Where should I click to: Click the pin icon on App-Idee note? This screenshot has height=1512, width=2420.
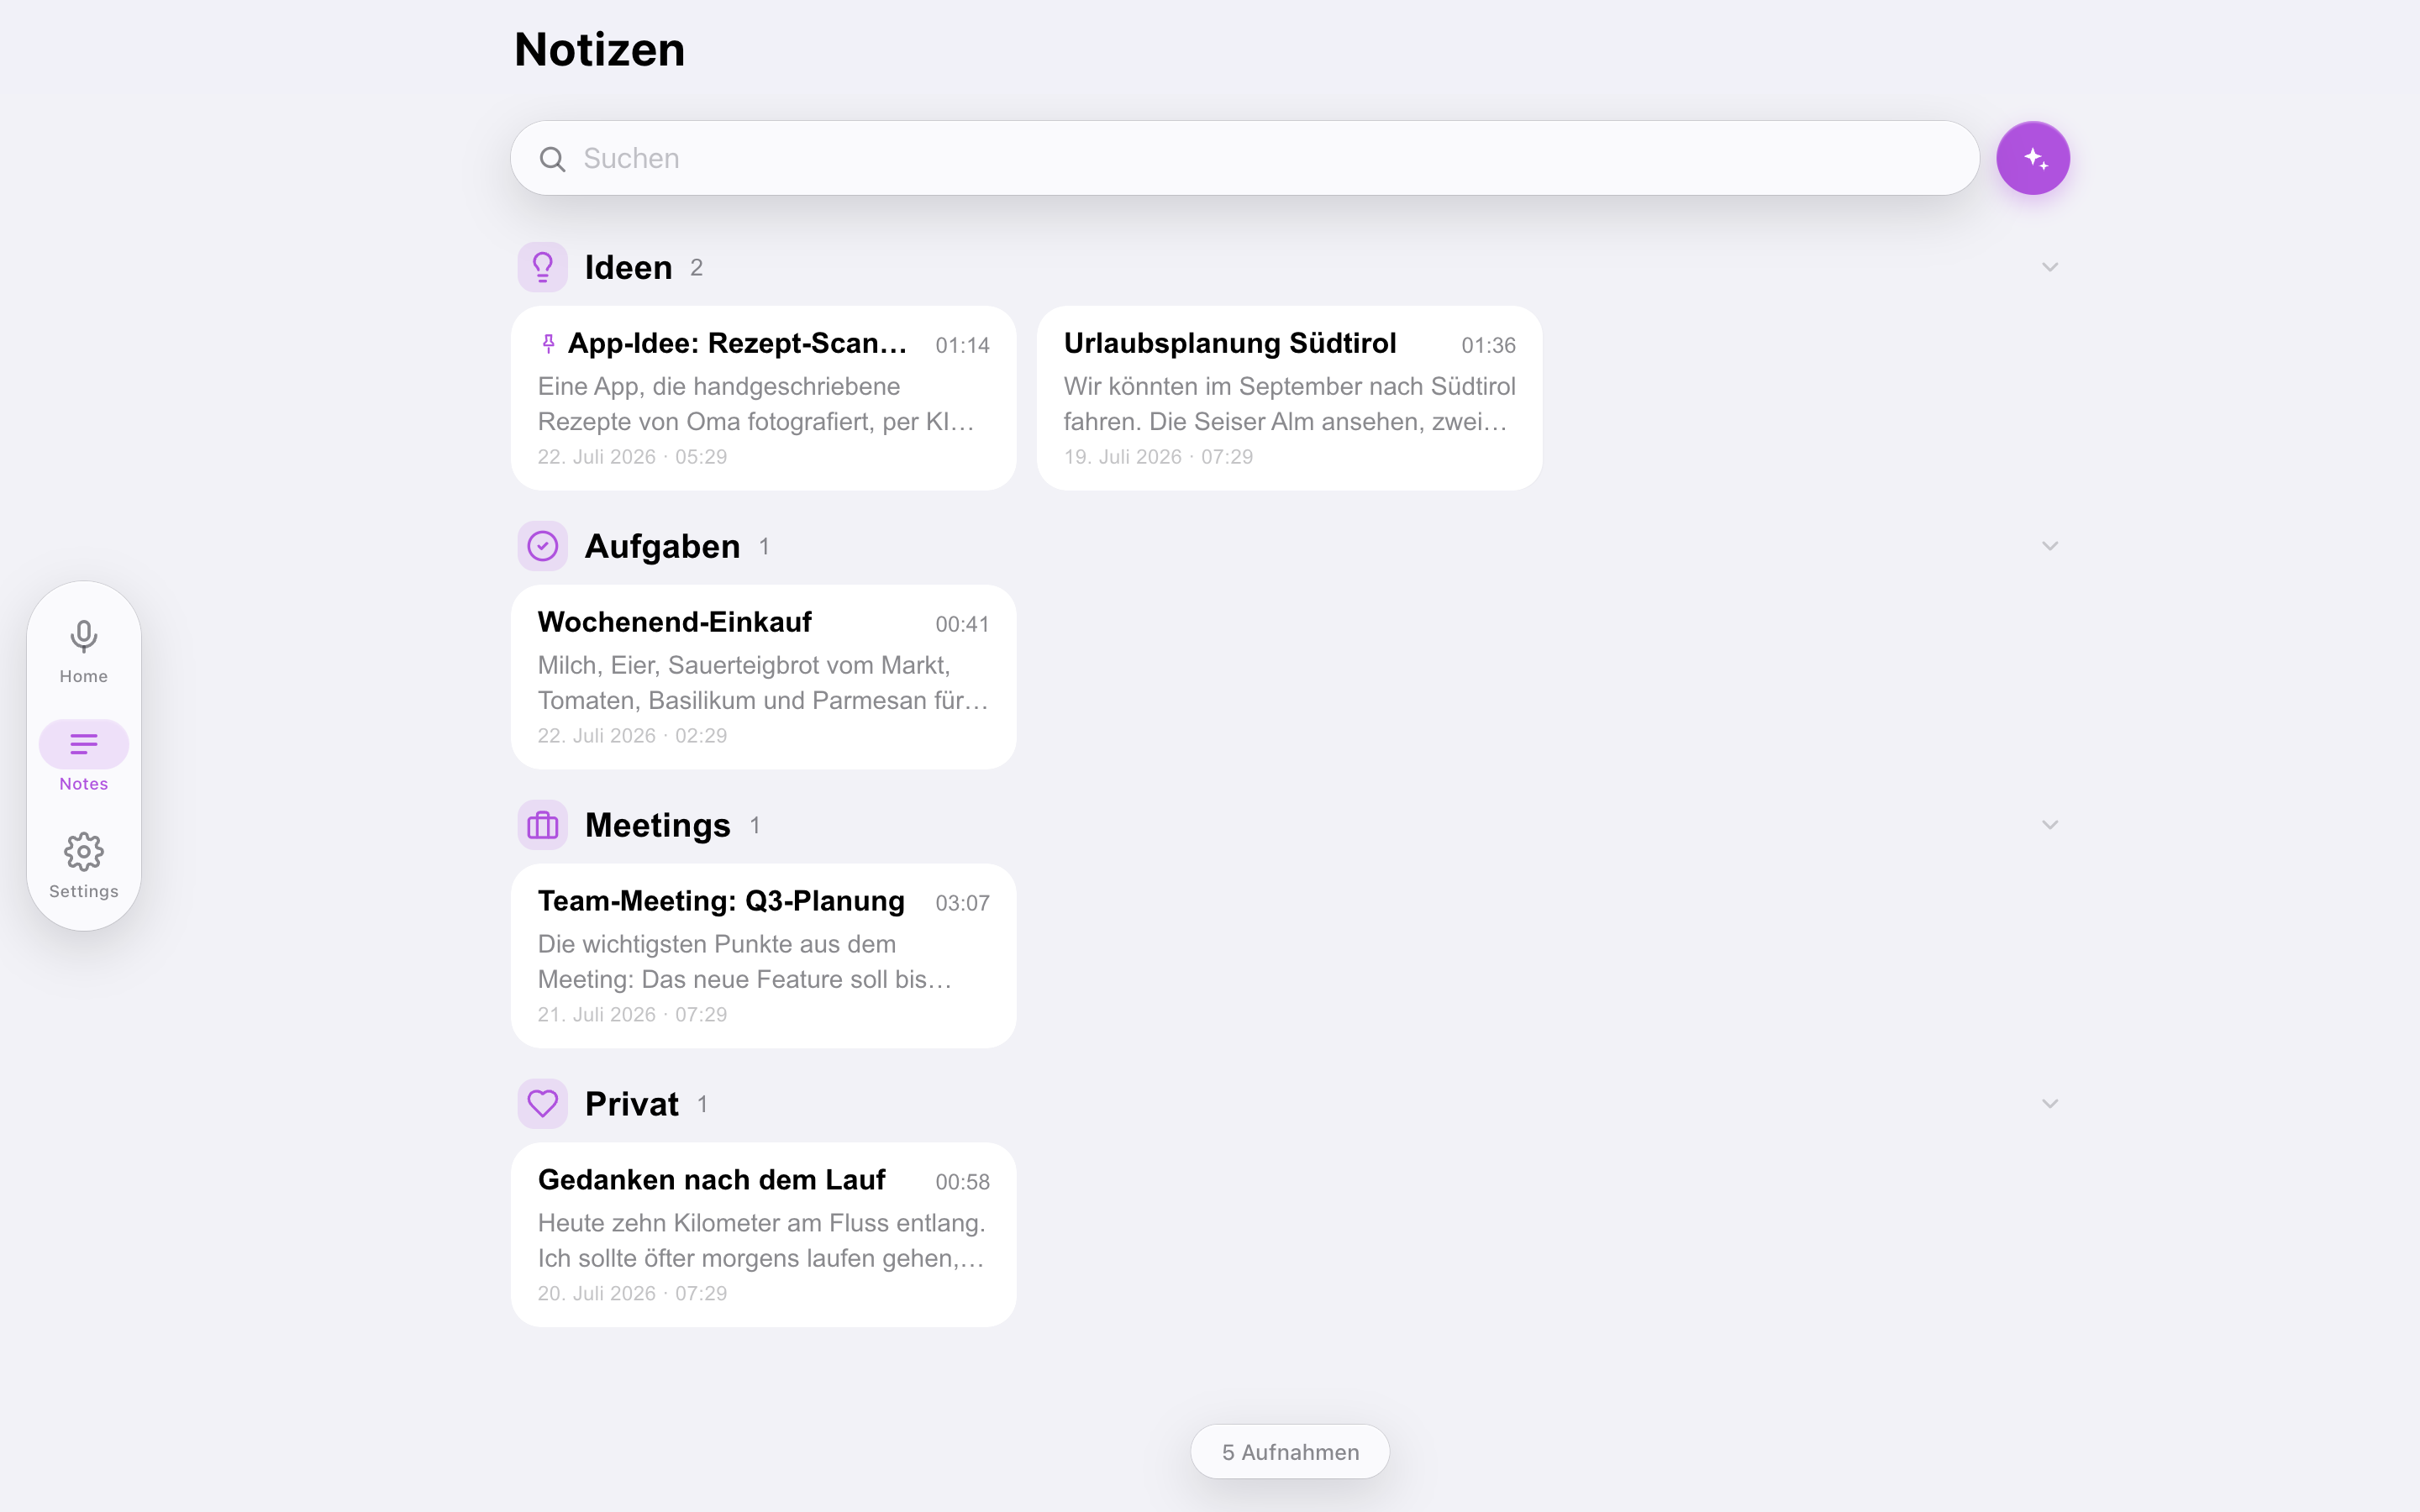(x=548, y=344)
